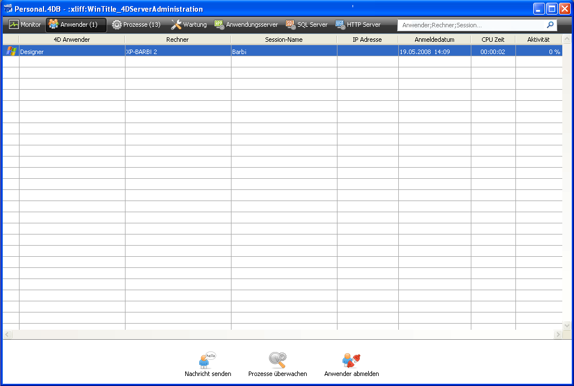Sort by Aktivität column header
574x386 pixels.
[x=538, y=40]
